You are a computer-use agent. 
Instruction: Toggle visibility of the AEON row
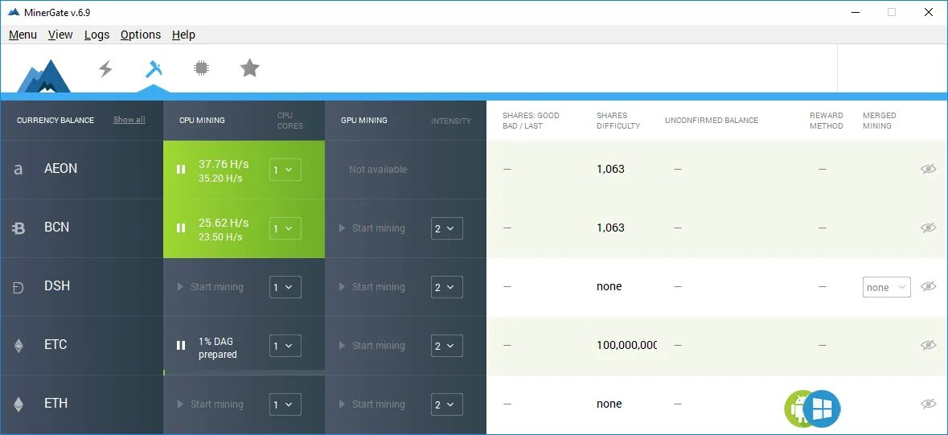click(x=928, y=169)
